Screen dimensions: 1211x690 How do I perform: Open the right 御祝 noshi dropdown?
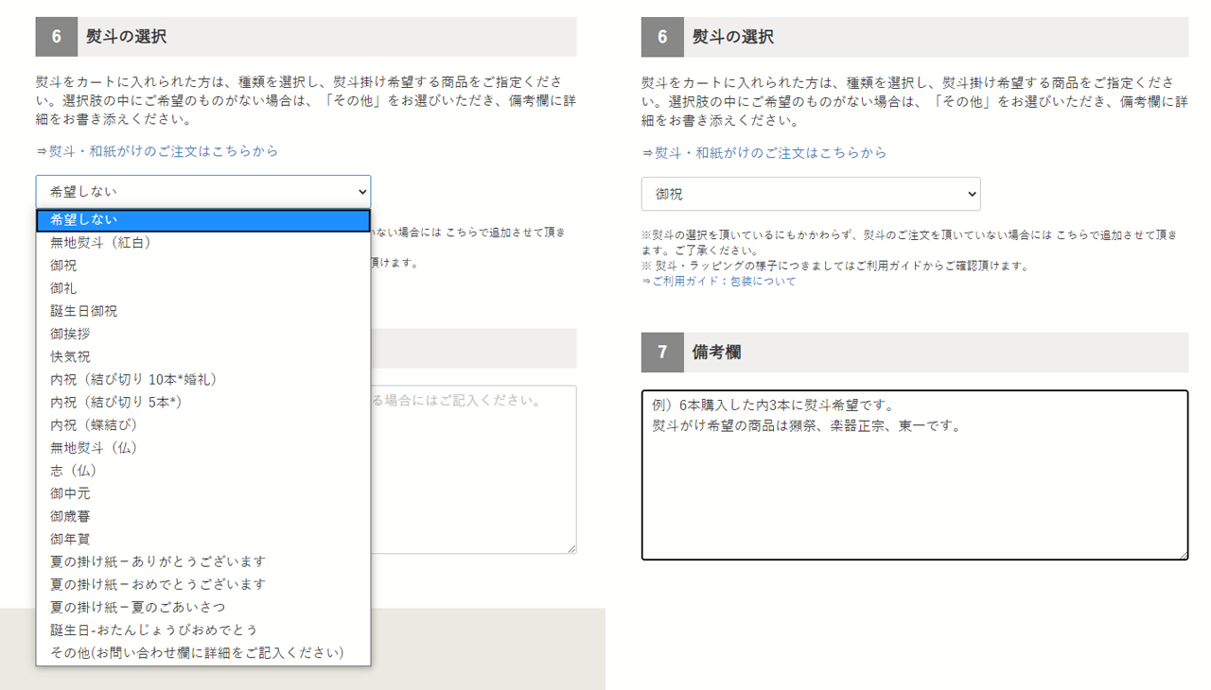point(811,194)
